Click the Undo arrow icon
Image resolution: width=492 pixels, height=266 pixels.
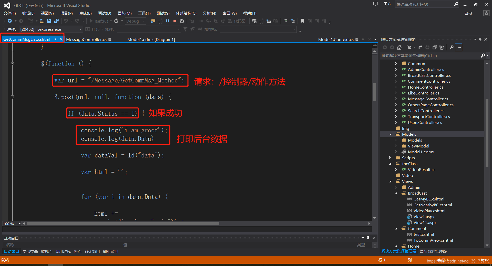[66, 21]
